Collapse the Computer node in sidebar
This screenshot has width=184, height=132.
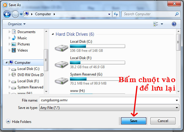click(x=5, y=63)
